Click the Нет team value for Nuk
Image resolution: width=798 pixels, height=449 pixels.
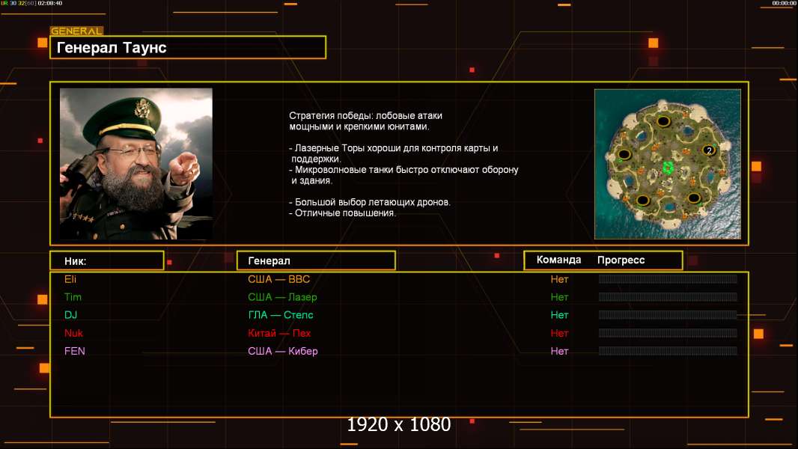pos(559,333)
